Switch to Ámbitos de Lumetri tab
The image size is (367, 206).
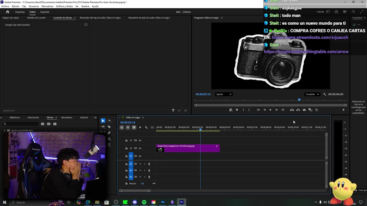click(x=36, y=18)
